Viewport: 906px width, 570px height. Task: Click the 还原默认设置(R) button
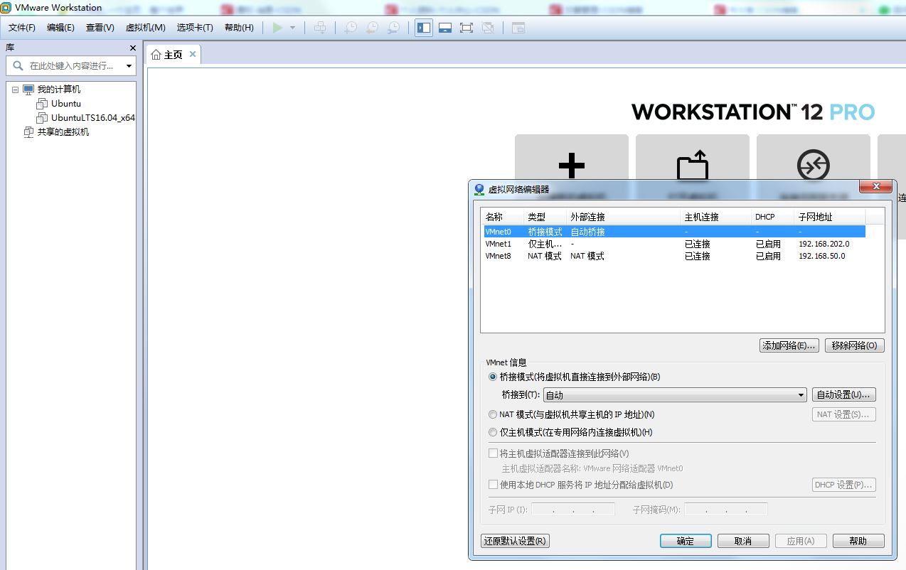coord(516,541)
